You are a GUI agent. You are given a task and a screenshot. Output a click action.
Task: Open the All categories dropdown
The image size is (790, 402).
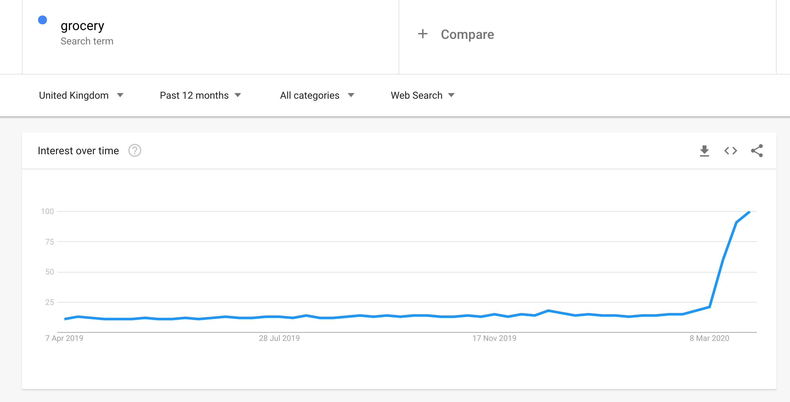(317, 95)
